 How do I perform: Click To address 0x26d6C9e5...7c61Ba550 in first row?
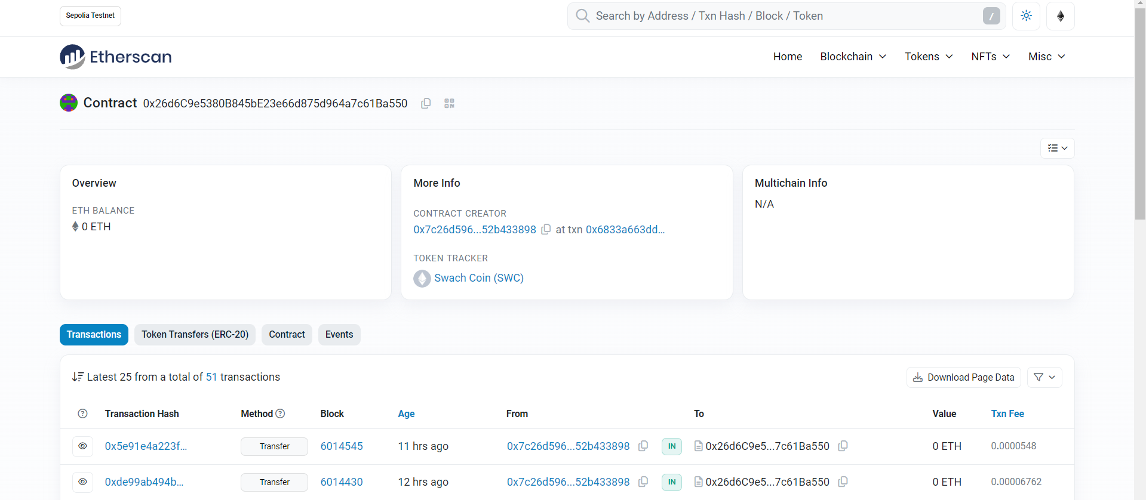tap(767, 446)
